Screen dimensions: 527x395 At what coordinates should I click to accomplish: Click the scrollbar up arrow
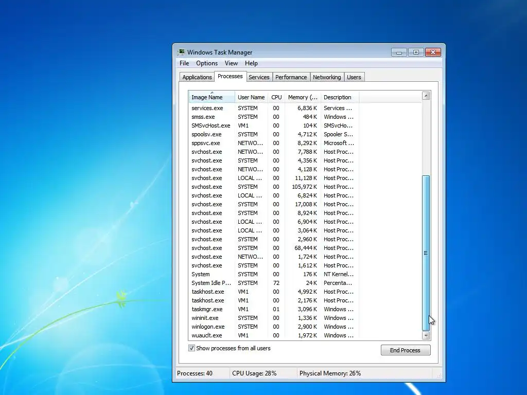click(426, 96)
